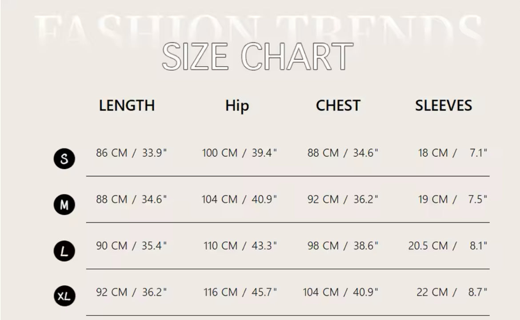Image resolution: width=520 pixels, height=320 pixels.
Task: Click the black S size badge
Action: 64,158
